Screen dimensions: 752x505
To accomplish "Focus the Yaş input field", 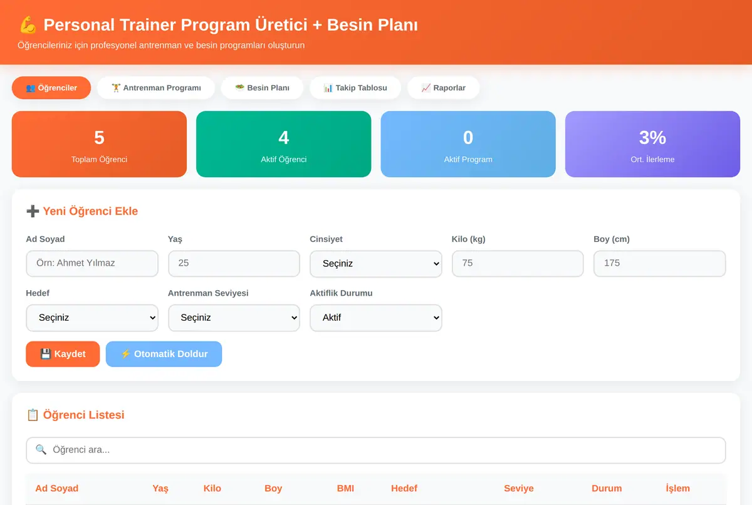I will pos(234,264).
